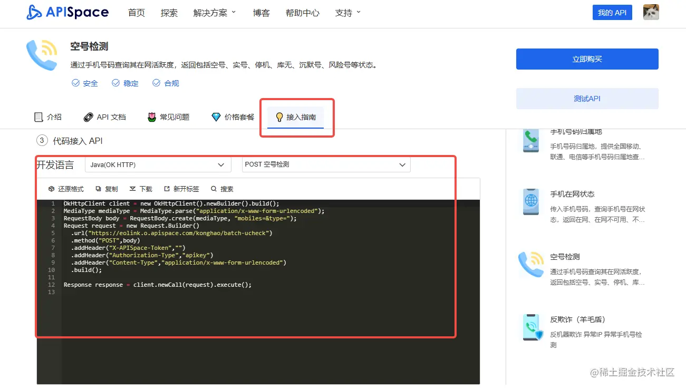Click the 测试API button
Image resolution: width=686 pixels, height=389 pixels.
click(587, 99)
